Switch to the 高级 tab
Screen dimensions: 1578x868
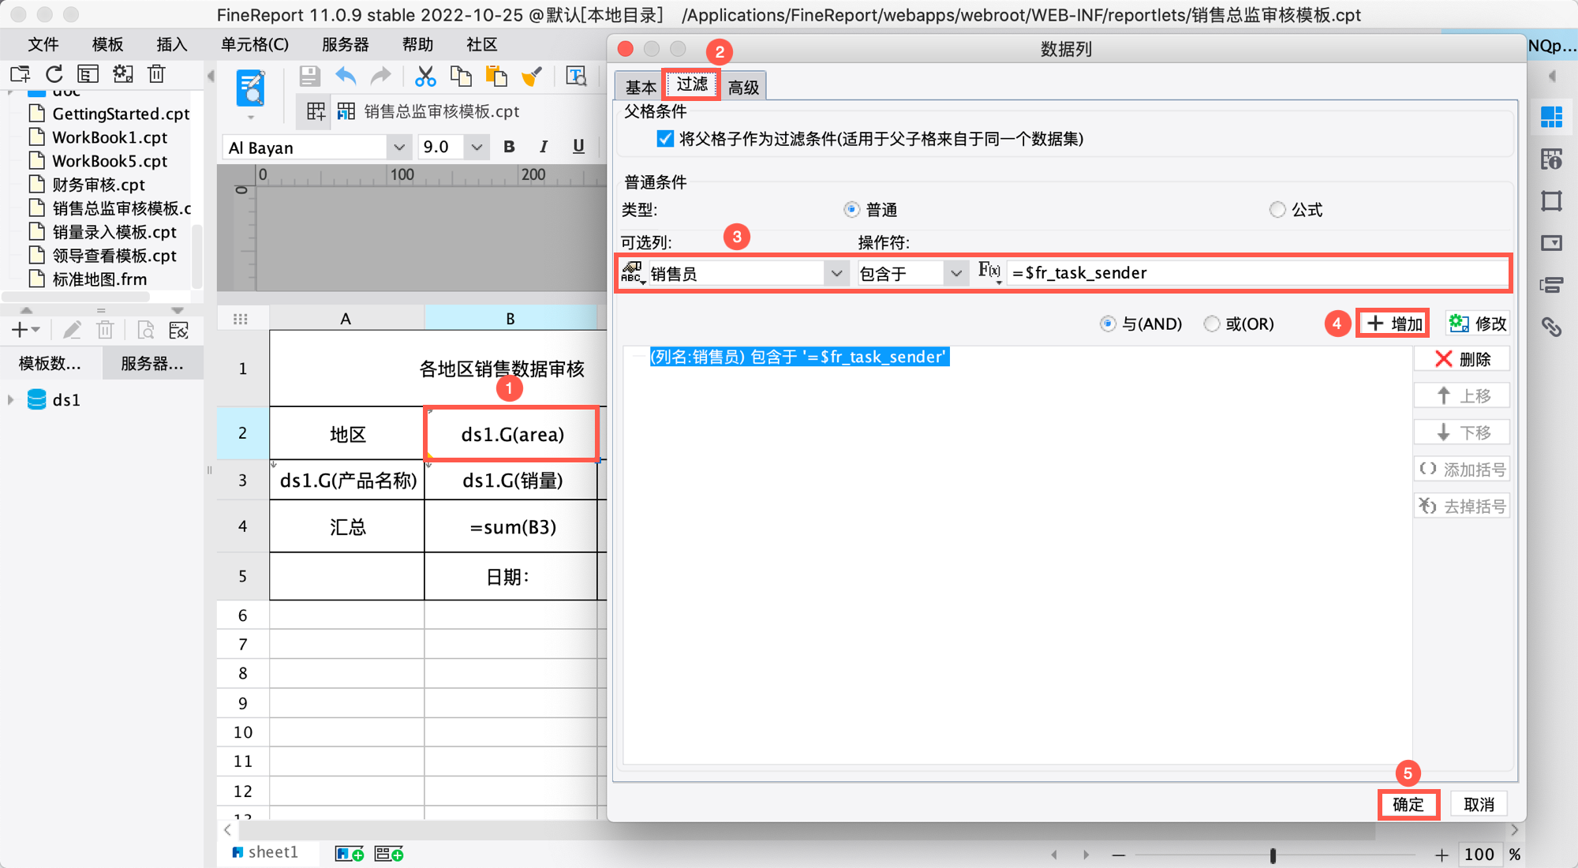(x=743, y=88)
